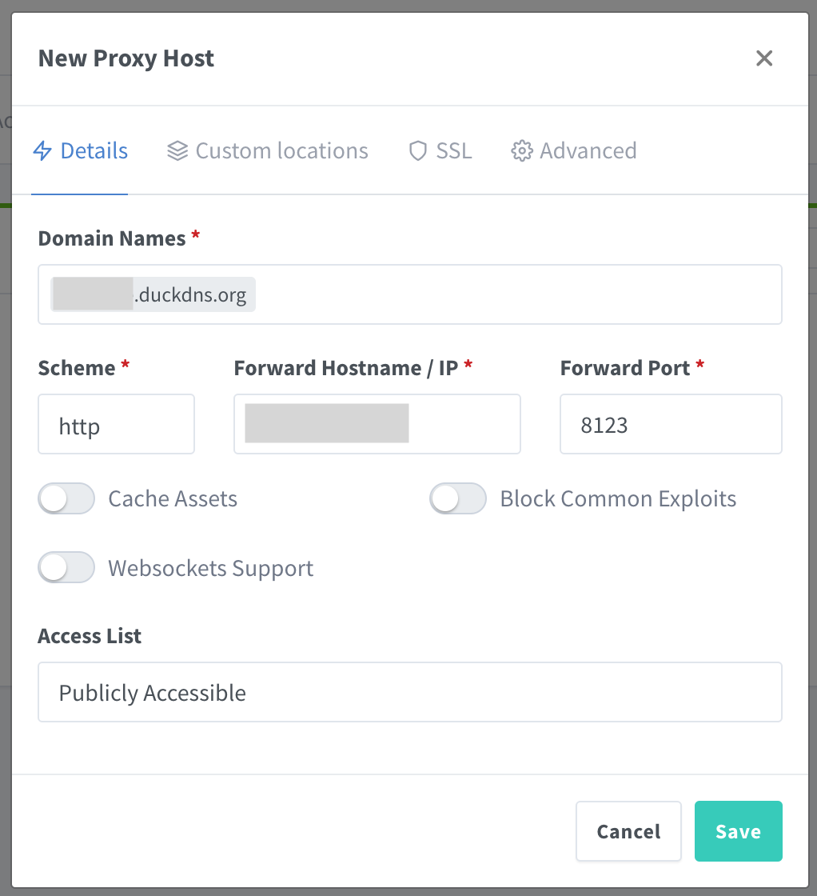This screenshot has width=817, height=896.
Task: Open the Custom locations tab
Action: click(281, 151)
